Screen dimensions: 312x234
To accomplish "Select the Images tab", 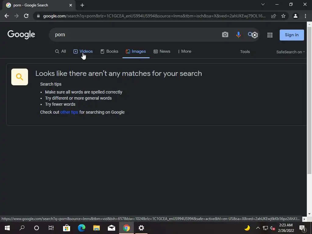I will (x=136, y=51).
